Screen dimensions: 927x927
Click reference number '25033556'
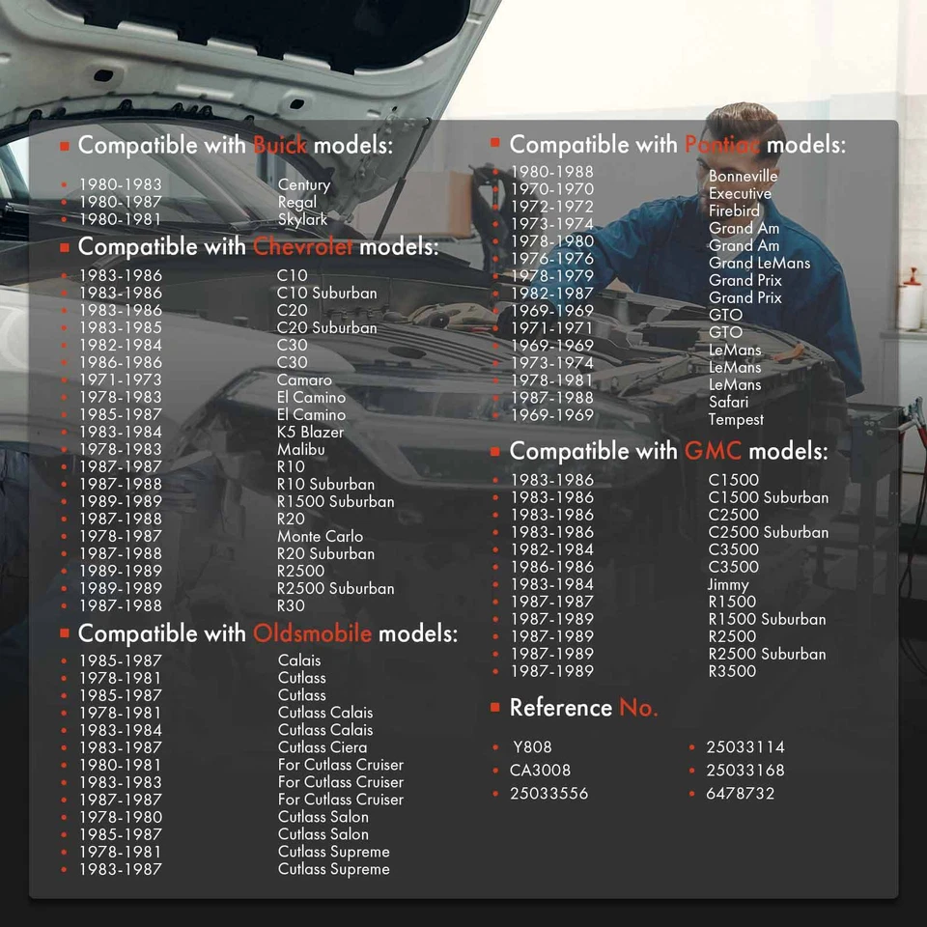(x=549, y=794)
